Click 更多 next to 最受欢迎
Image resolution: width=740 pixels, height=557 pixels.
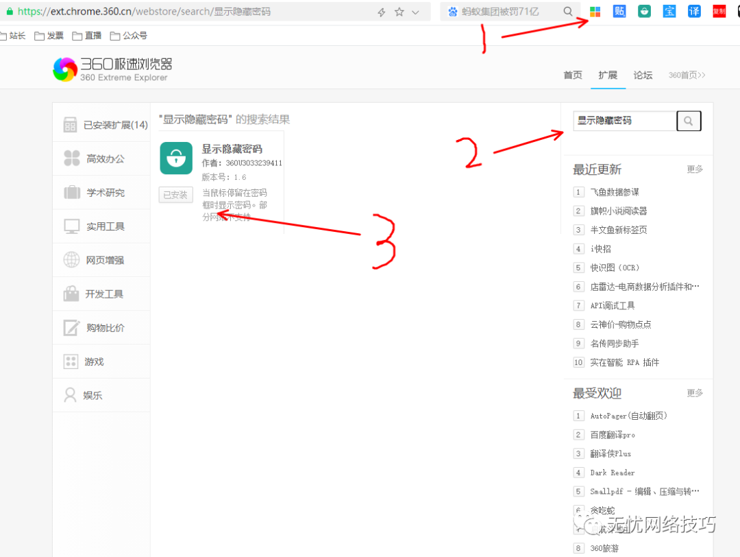click(x=695, y=393)
